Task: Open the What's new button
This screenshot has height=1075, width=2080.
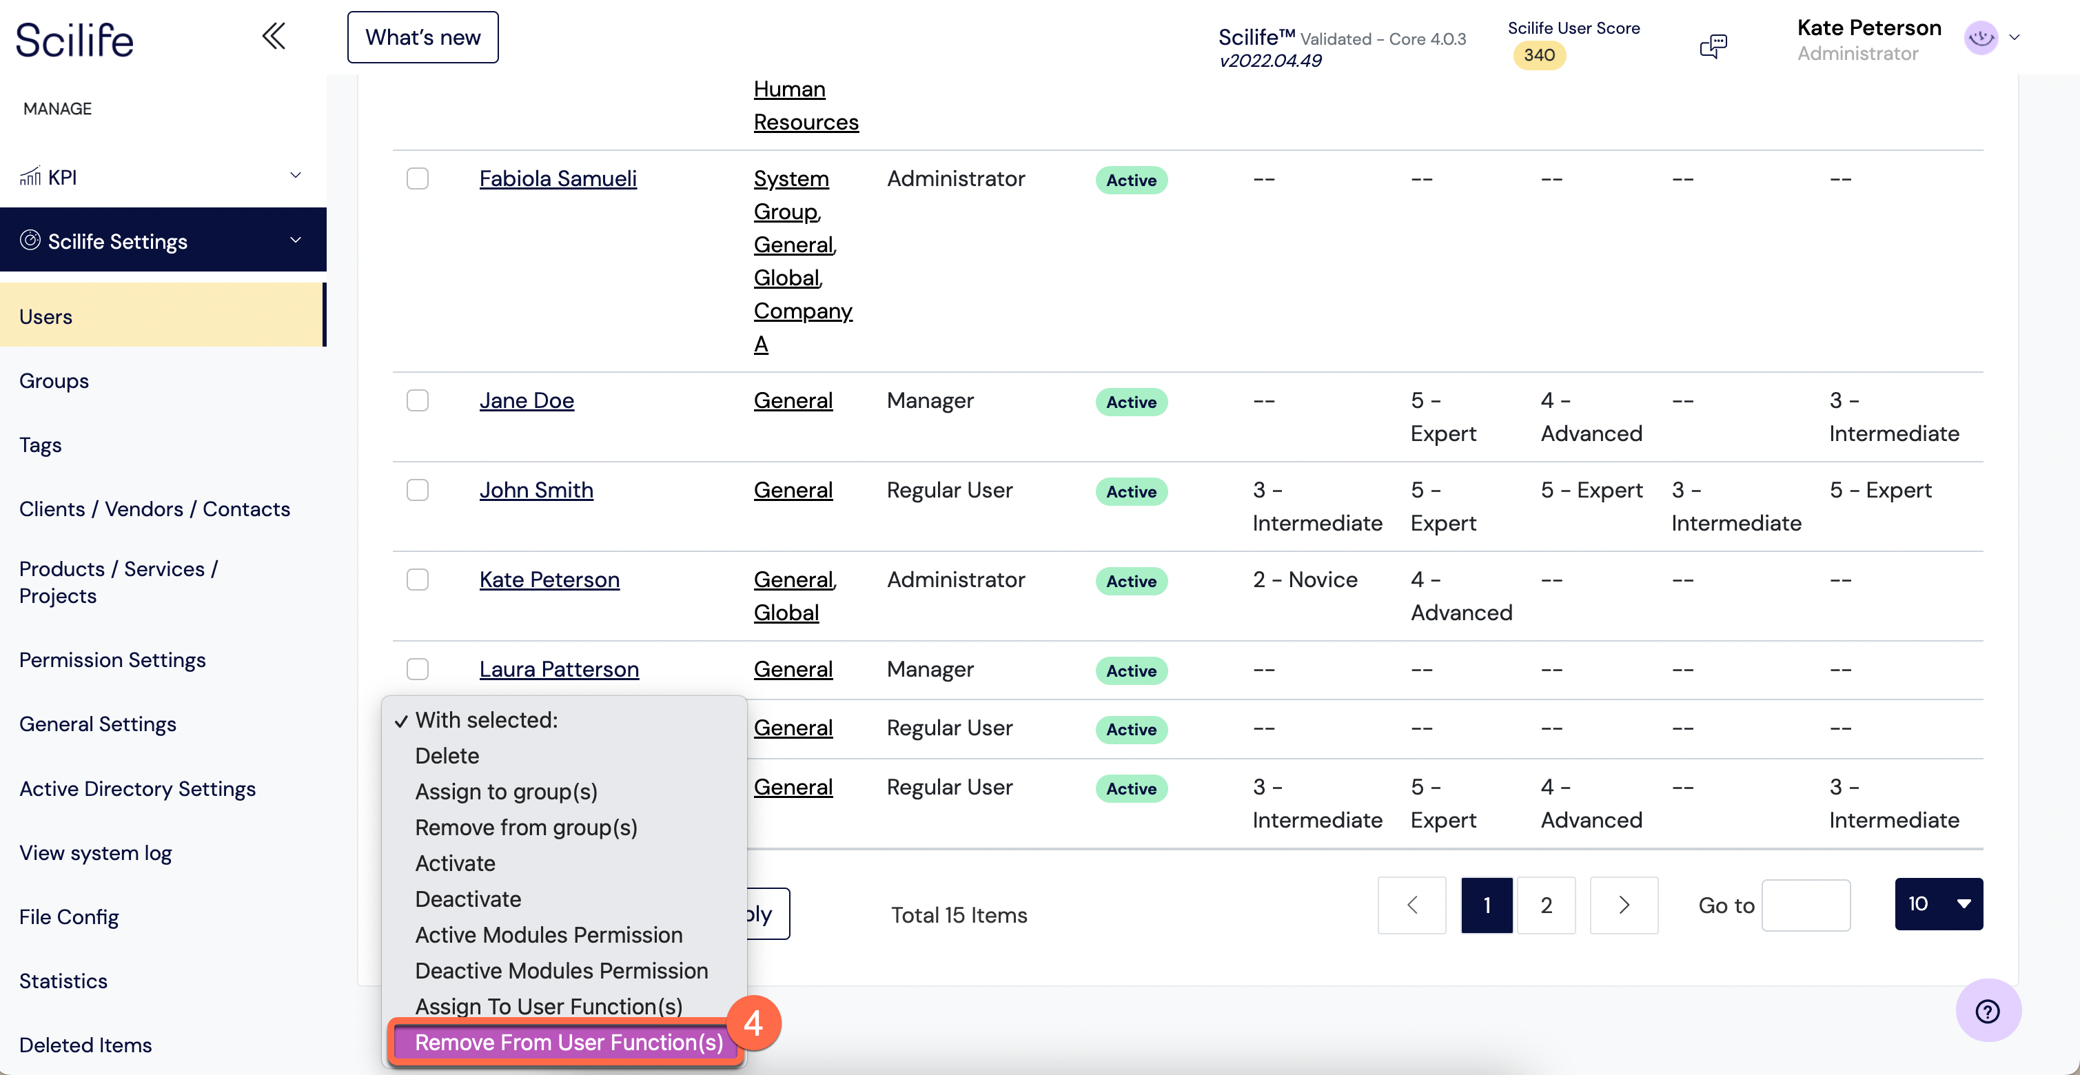Action: [422, 37]
